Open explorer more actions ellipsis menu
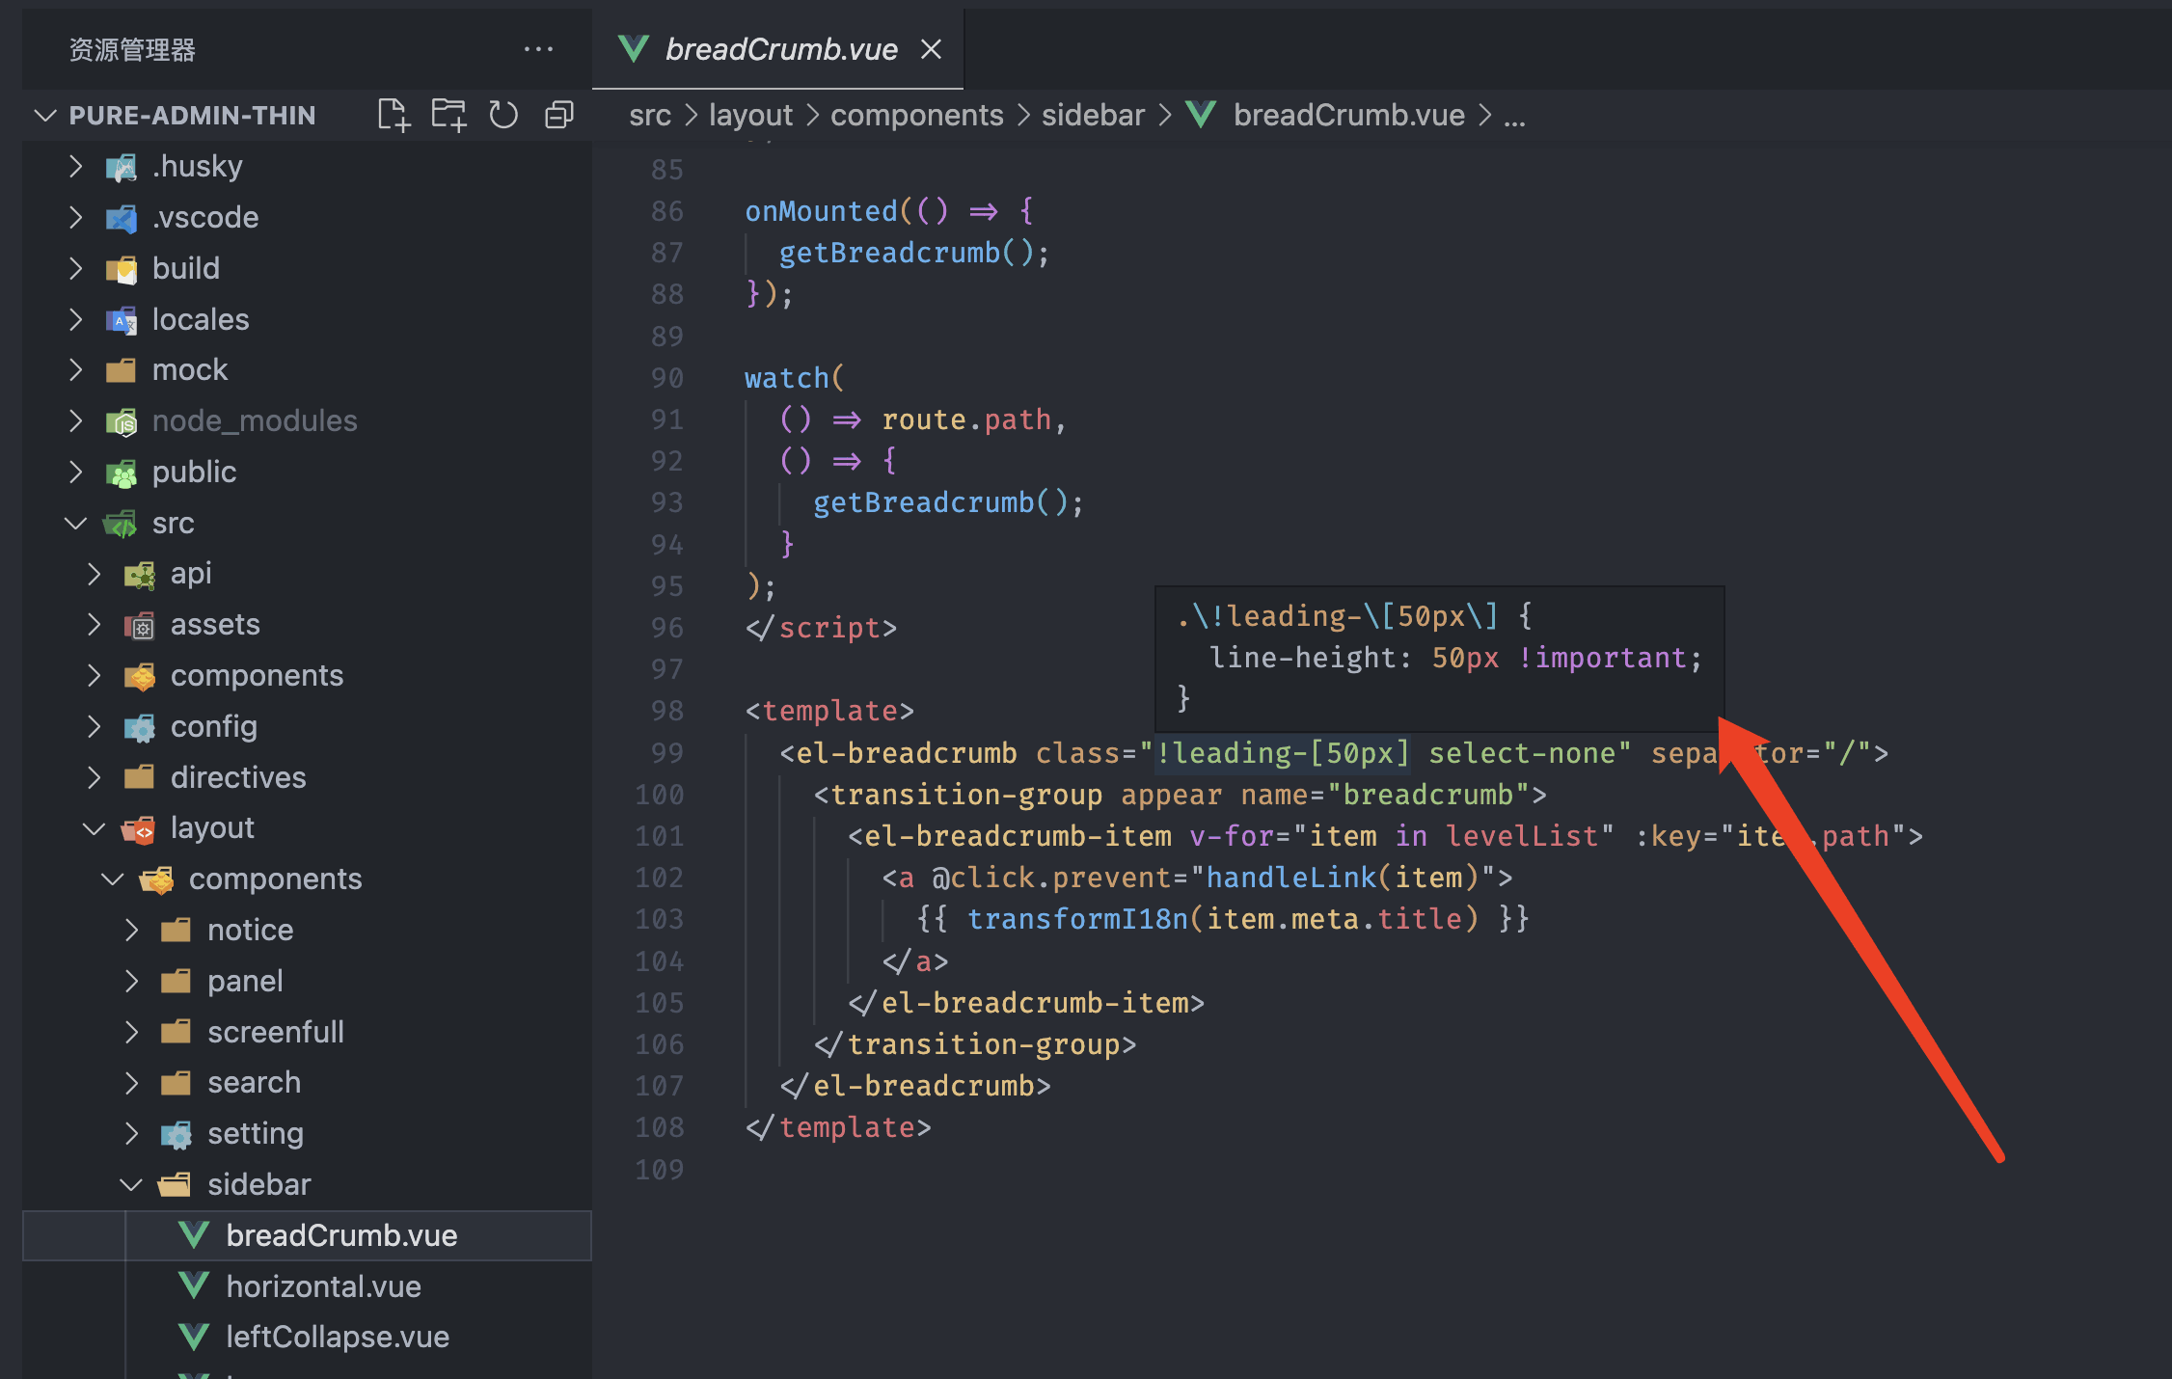Viewport: 2172px width, 1379px height. (x=538, y=49)
